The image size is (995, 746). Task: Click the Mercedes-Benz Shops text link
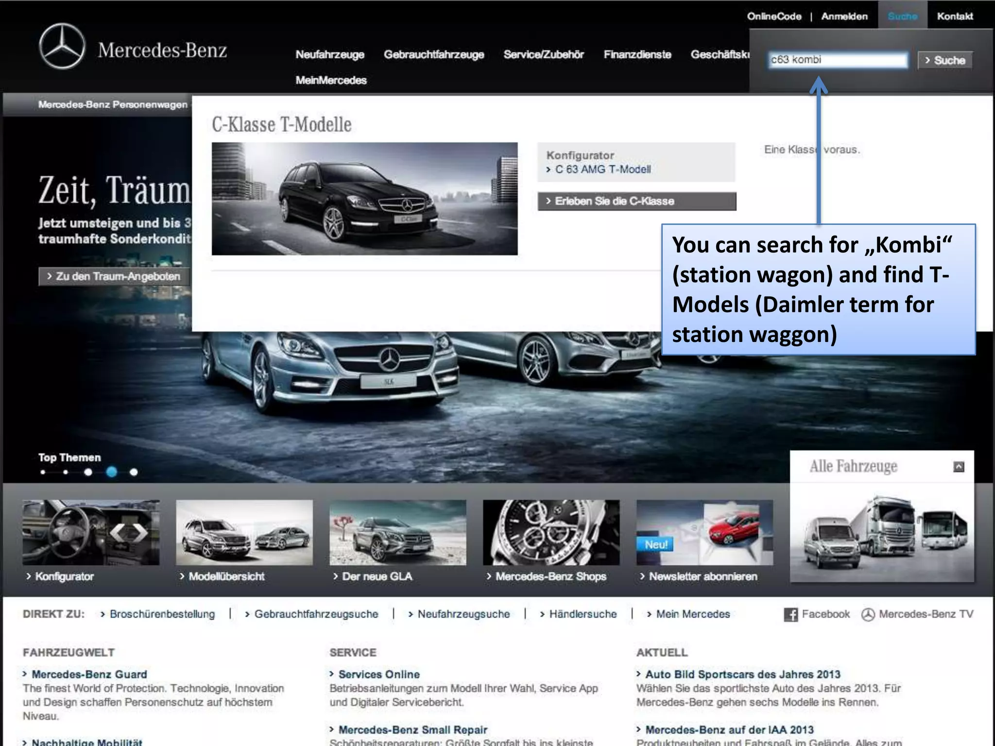tap(551, 576)
